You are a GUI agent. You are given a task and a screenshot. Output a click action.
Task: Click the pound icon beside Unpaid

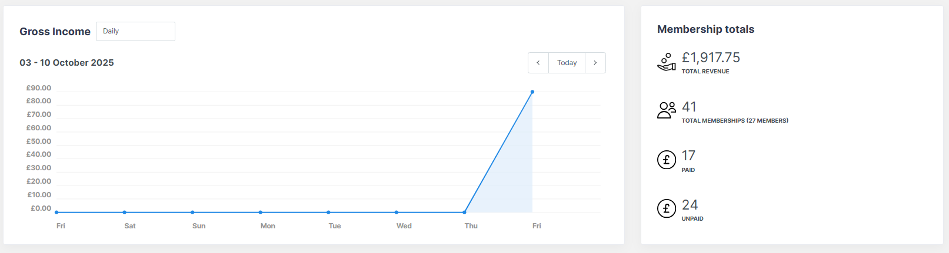(x=666, y=208)
